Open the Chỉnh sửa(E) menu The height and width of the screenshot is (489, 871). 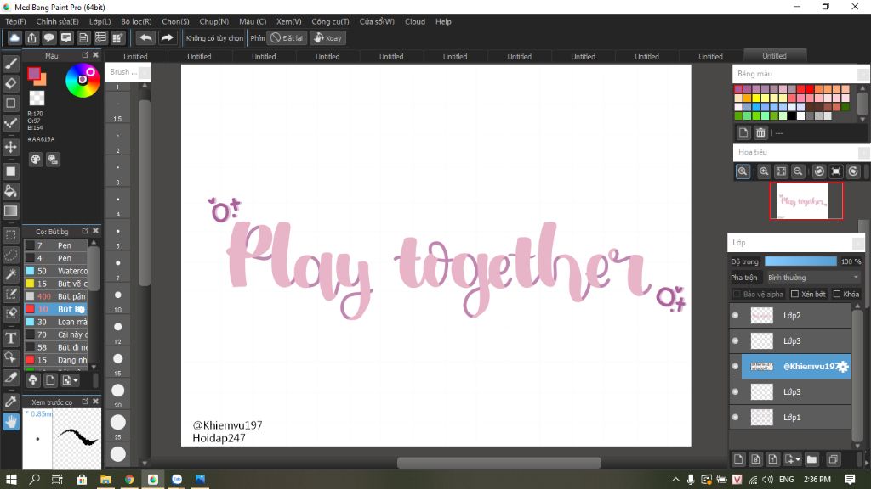click(x=57, y=21)
